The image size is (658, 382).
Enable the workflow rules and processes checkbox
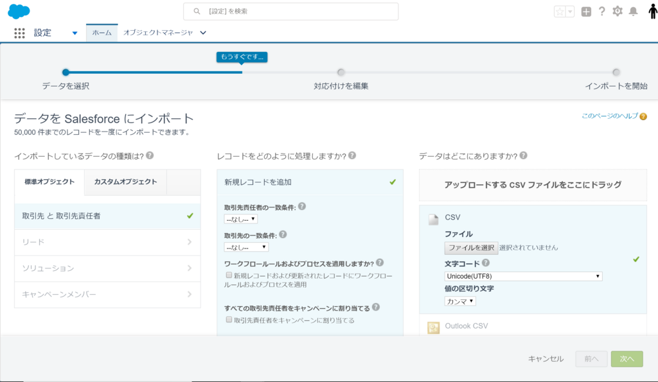coord(229,275)
